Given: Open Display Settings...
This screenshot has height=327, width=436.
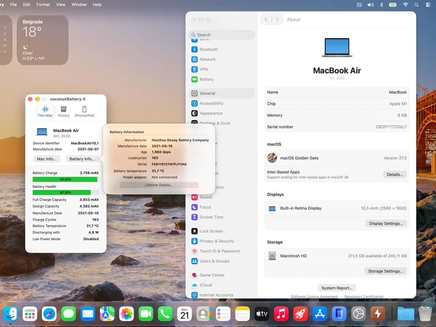Looking at the screenshot, I should [x=386, y=223].
